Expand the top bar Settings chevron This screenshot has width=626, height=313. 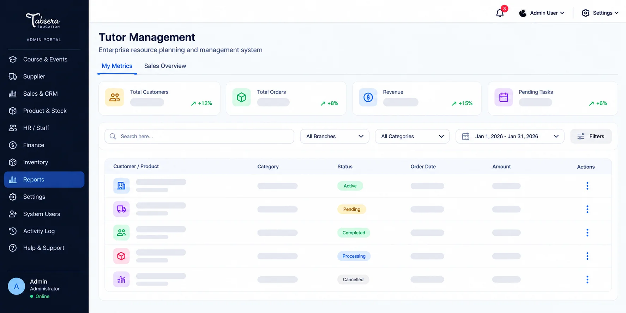pyautogui.click(x=616, y=13)
